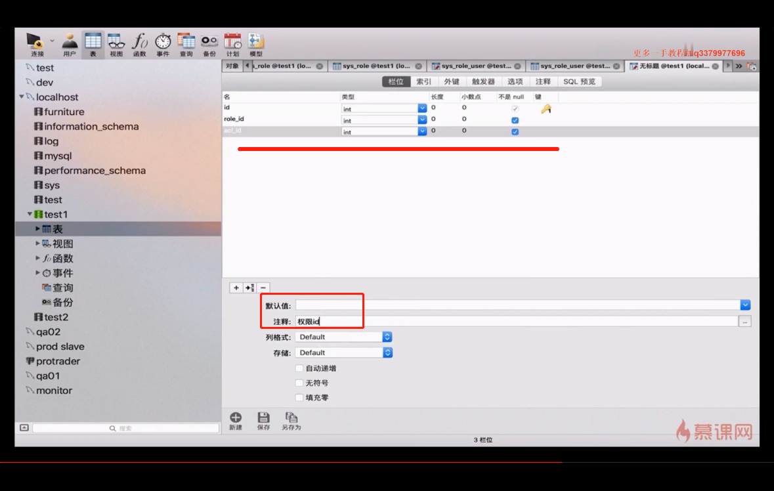Toggle not-null checkbox for id field

pyautogui.click(x=515, y=108)
